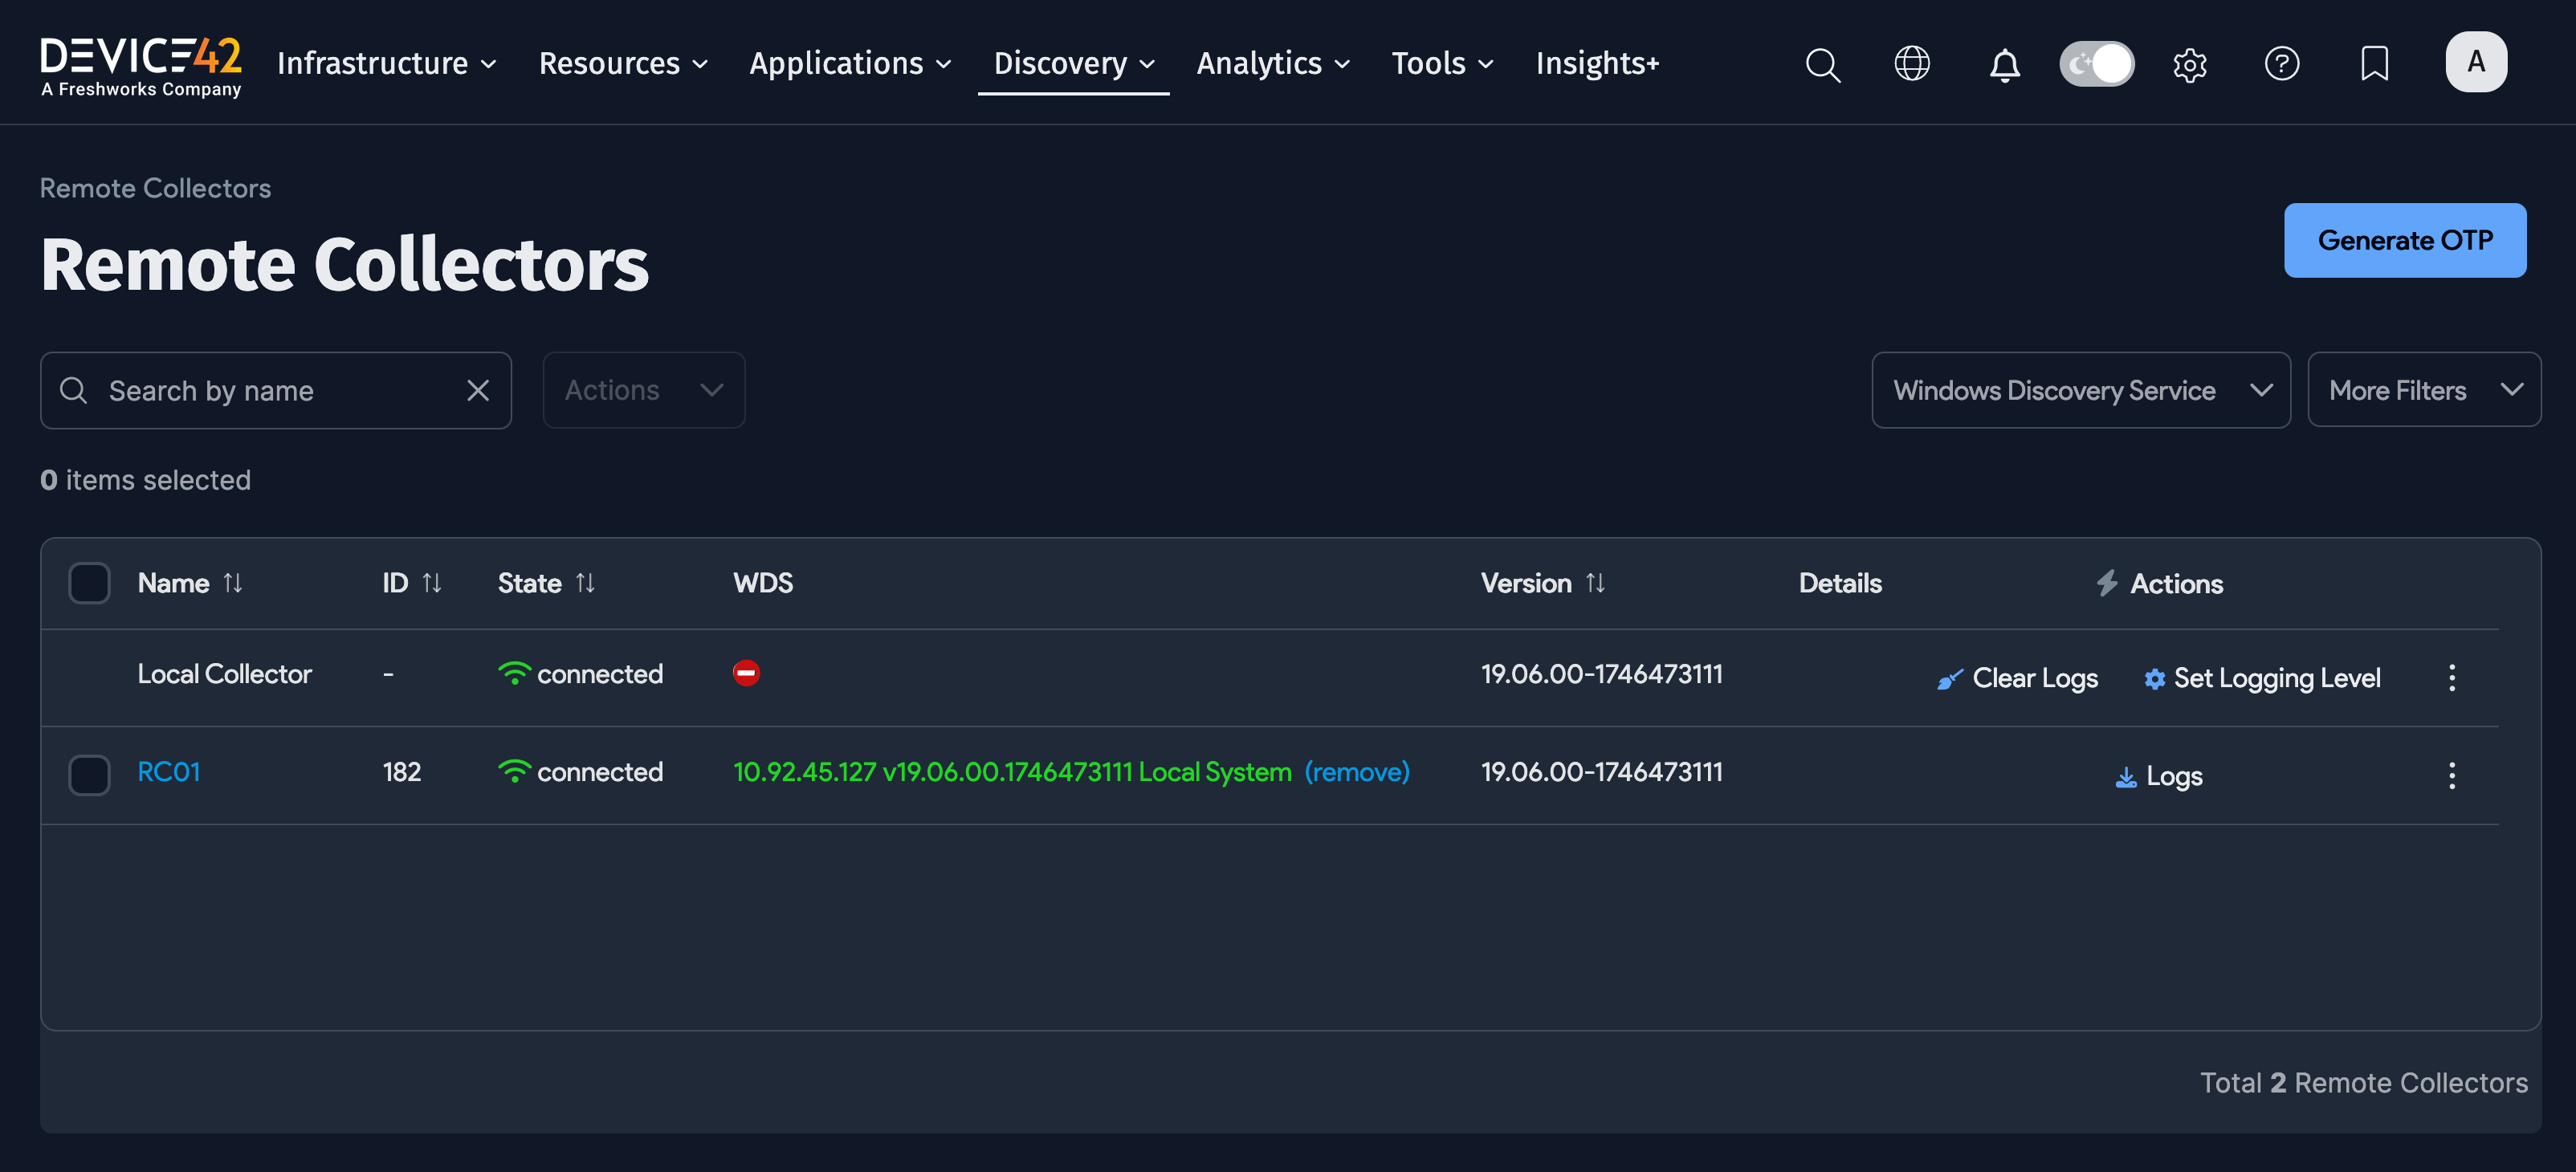Image resolution: width=2576 pixels, height=1172 pixels.
Task: Open search using the magnifying glass icon
Action: tap(1822, 64)
